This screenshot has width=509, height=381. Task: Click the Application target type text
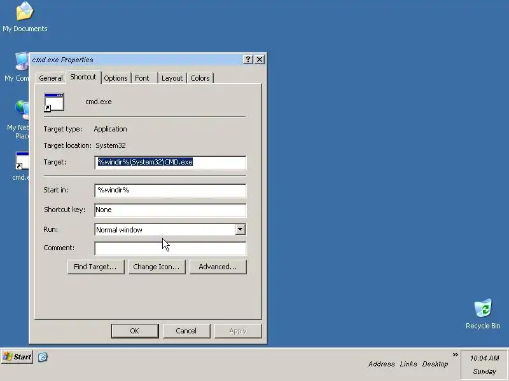(x=110, y=129)
